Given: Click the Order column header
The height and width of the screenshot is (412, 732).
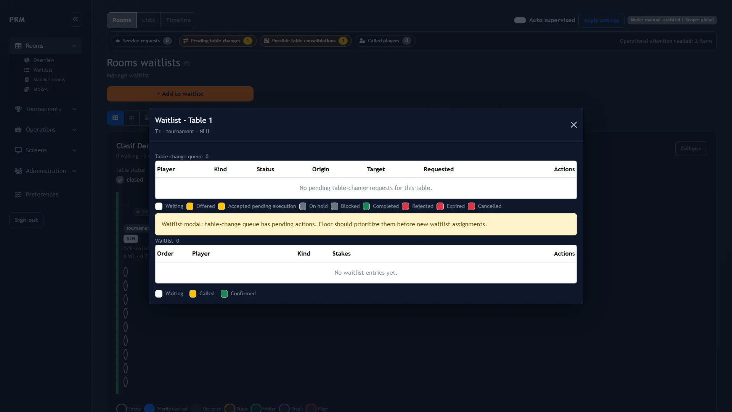Looking at the screenshot, I should (x=165, y=254).
